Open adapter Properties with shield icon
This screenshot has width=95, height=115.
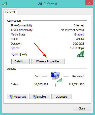click(18, 97)
